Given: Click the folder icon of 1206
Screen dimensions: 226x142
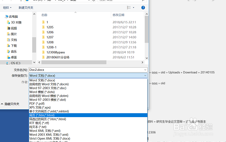Looking at the screenshot, I should pos(44,32).
